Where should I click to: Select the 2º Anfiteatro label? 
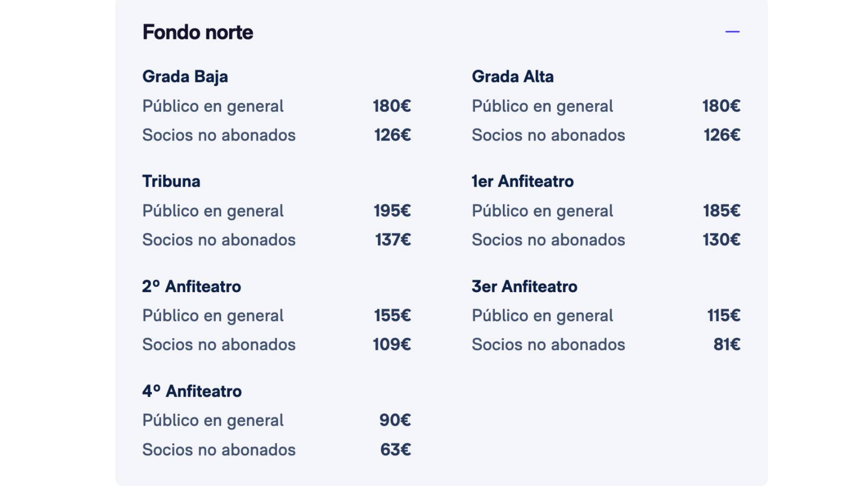point(191,286)
